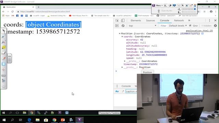Click the accuracy: 42 property row
This screenshot has height=123, width=219.
coord(134,40)
